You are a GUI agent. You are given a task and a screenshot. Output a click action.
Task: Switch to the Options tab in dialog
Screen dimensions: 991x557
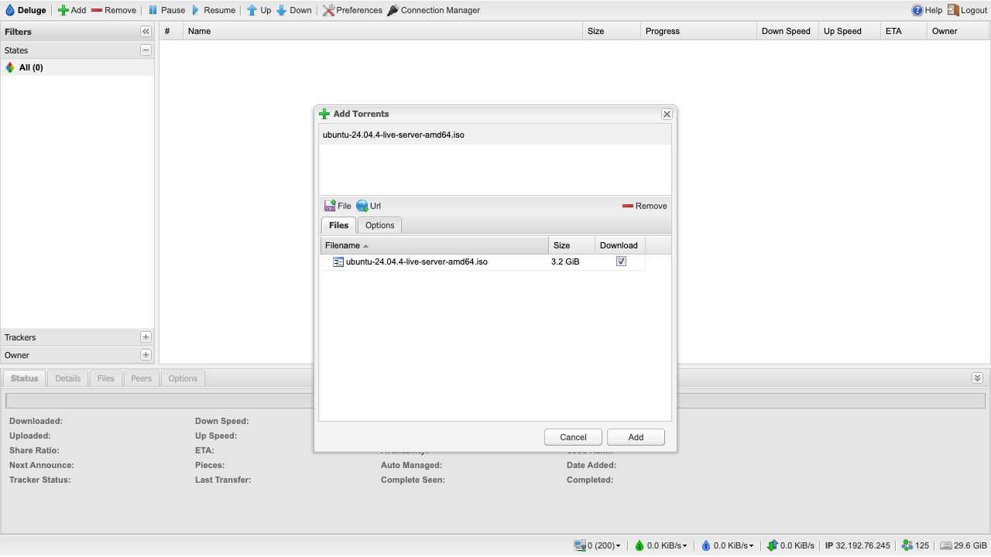[380, 225]
